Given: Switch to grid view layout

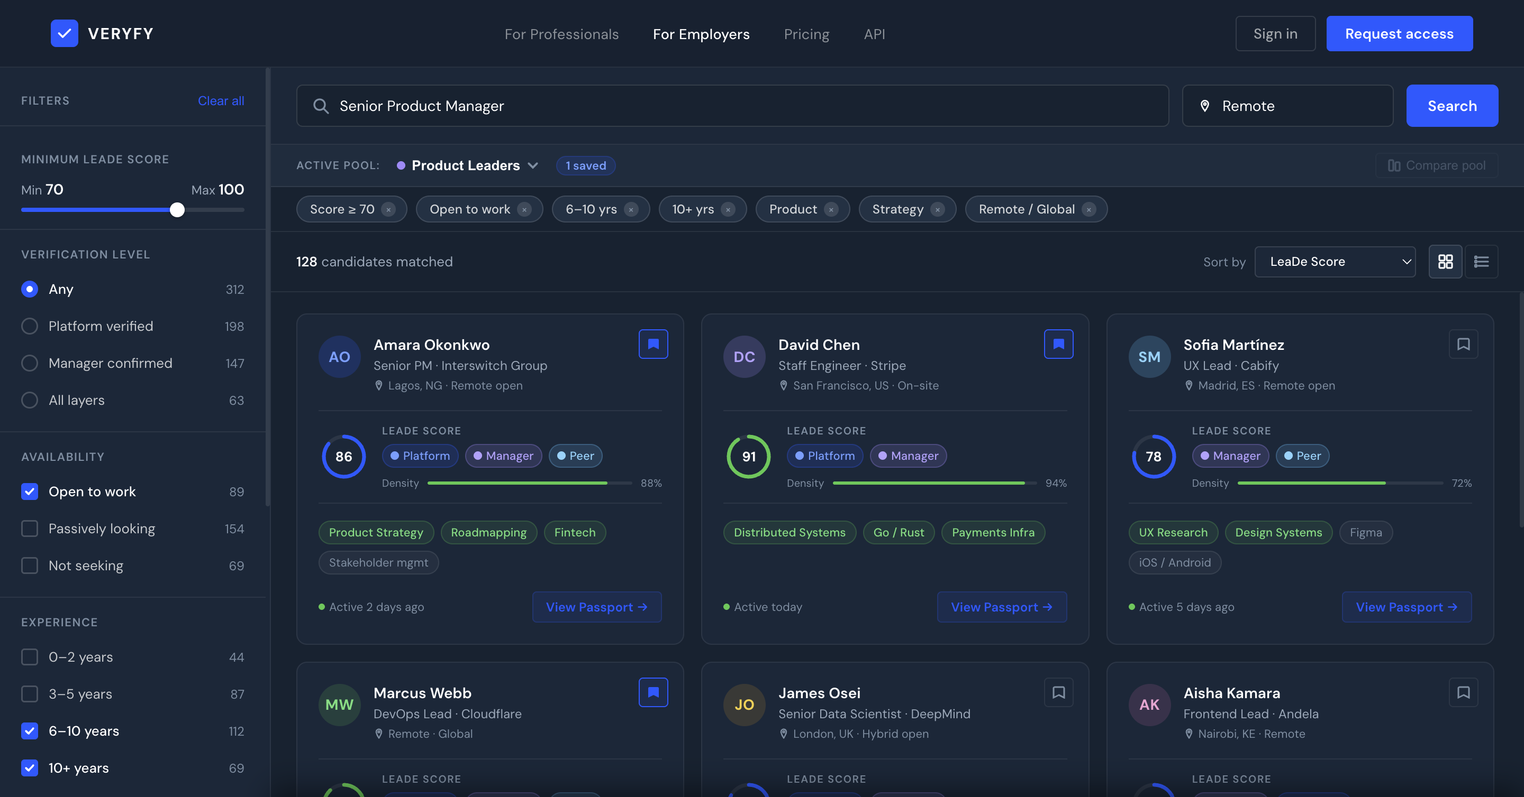Looking at the screenshot, I should click(x=1445, y=262).
